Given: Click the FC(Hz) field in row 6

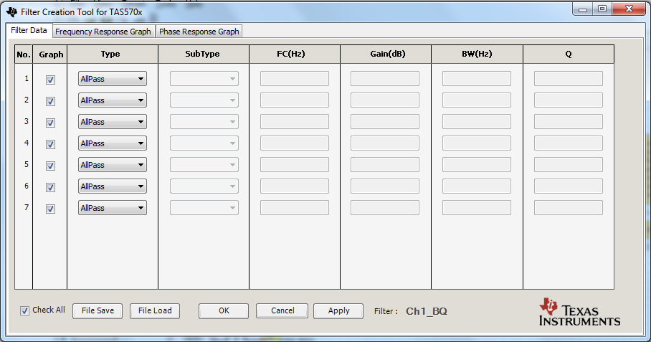Looking at the screenshot, I should [295, 186].
